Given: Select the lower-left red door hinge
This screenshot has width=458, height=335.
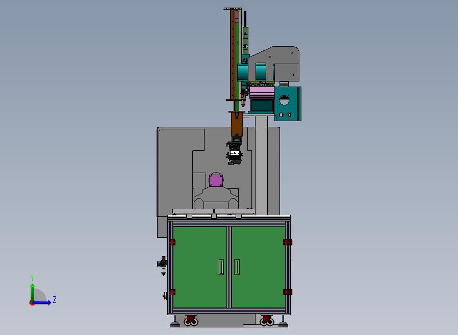Looking at the screenshot, I should (172, 292).
